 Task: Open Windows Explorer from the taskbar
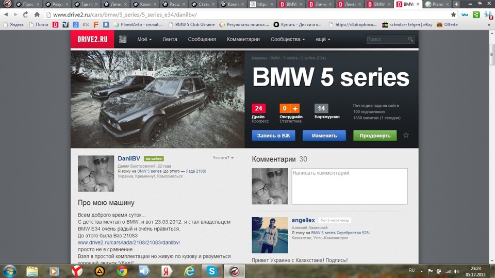32,271
